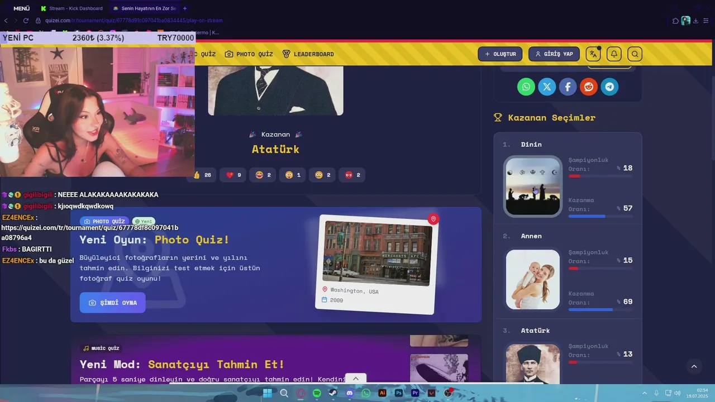Click Dinin win rate blue bar
This screenshot has width=715, height=402.
[x=600, y=216]
